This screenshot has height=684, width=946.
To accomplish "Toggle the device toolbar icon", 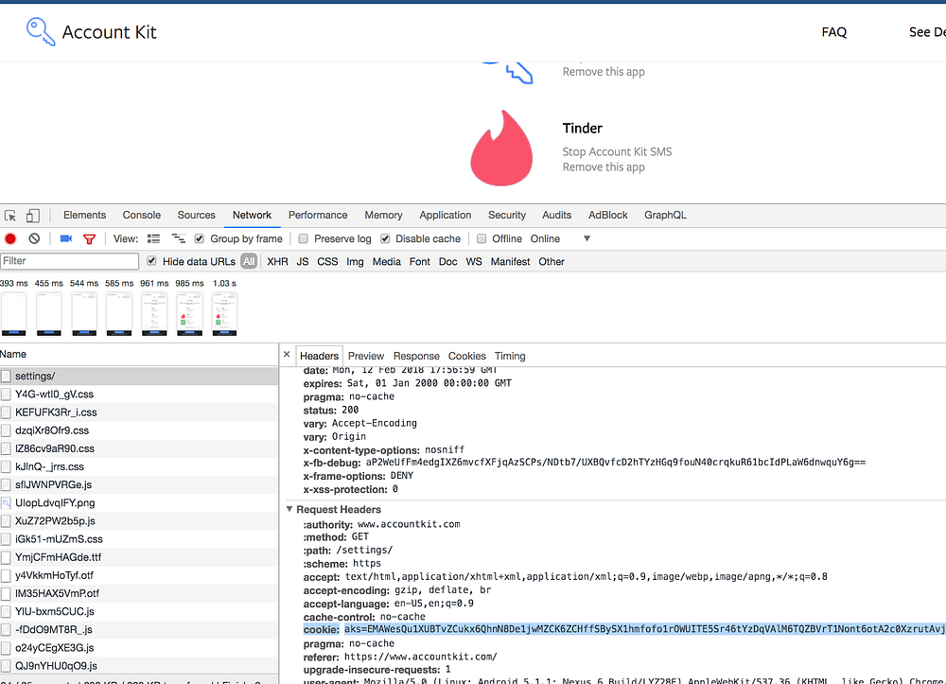I will point(32,216).
